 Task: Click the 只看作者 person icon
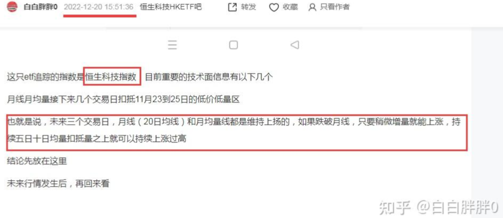click(312, 7)
